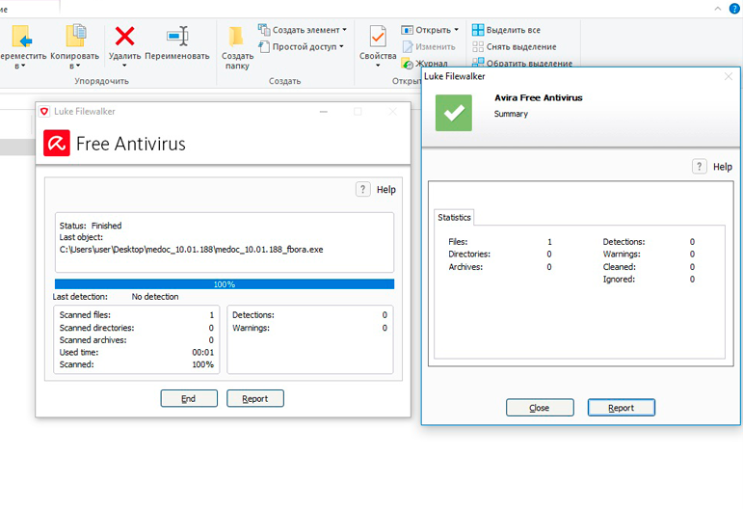The width and height of the screenshot is (743, 509).
Task: Click the Warnings: label in scan window
Action: coord(251,328)
